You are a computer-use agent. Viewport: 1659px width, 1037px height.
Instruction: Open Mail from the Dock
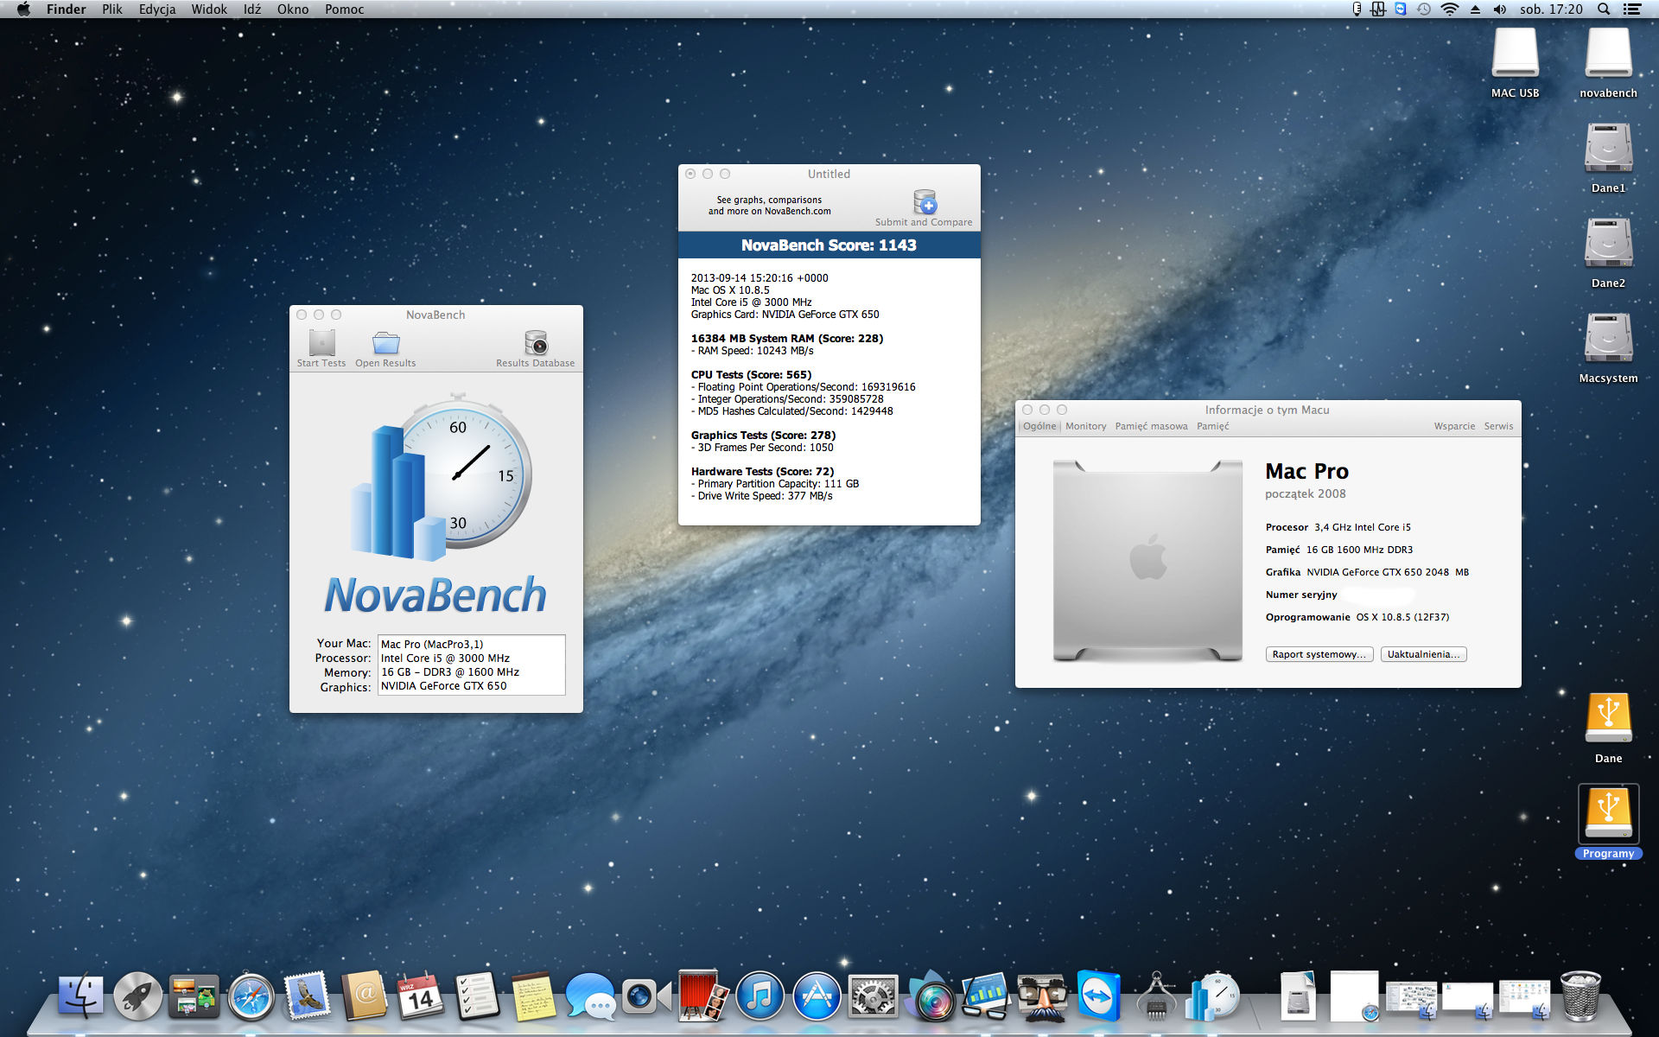pyautogui.click(x=308, y=996)
